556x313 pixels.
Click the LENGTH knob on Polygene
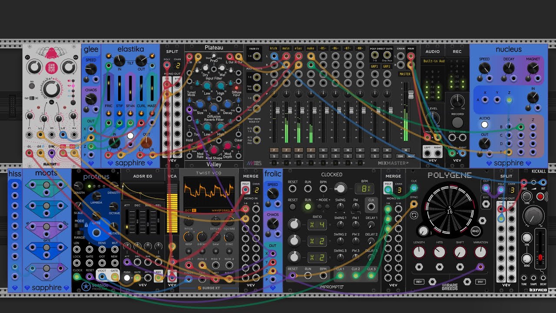(419, 252)
